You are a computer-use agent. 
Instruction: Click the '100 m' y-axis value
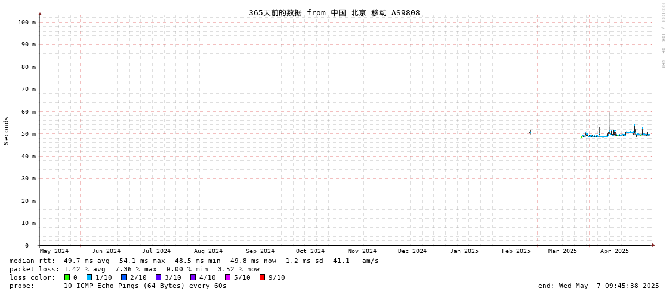click(x=27, y=22)
